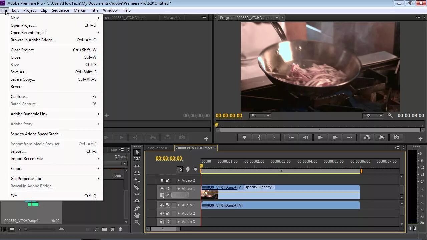Open the 1/2 playback resolution dropdown
The height and width of the screenshot is (240, 427).
[x=373, y=116]
